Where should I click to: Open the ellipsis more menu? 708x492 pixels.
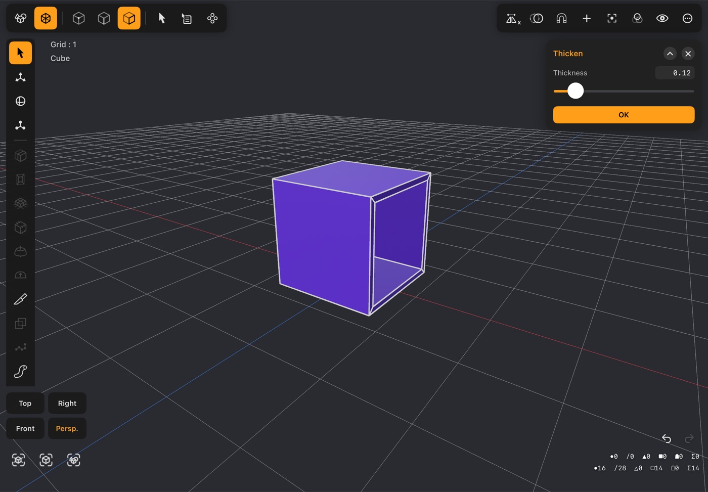[x=687, y=18]
